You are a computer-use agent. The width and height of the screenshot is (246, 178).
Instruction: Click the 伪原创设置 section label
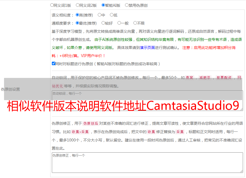coord(10,89)
